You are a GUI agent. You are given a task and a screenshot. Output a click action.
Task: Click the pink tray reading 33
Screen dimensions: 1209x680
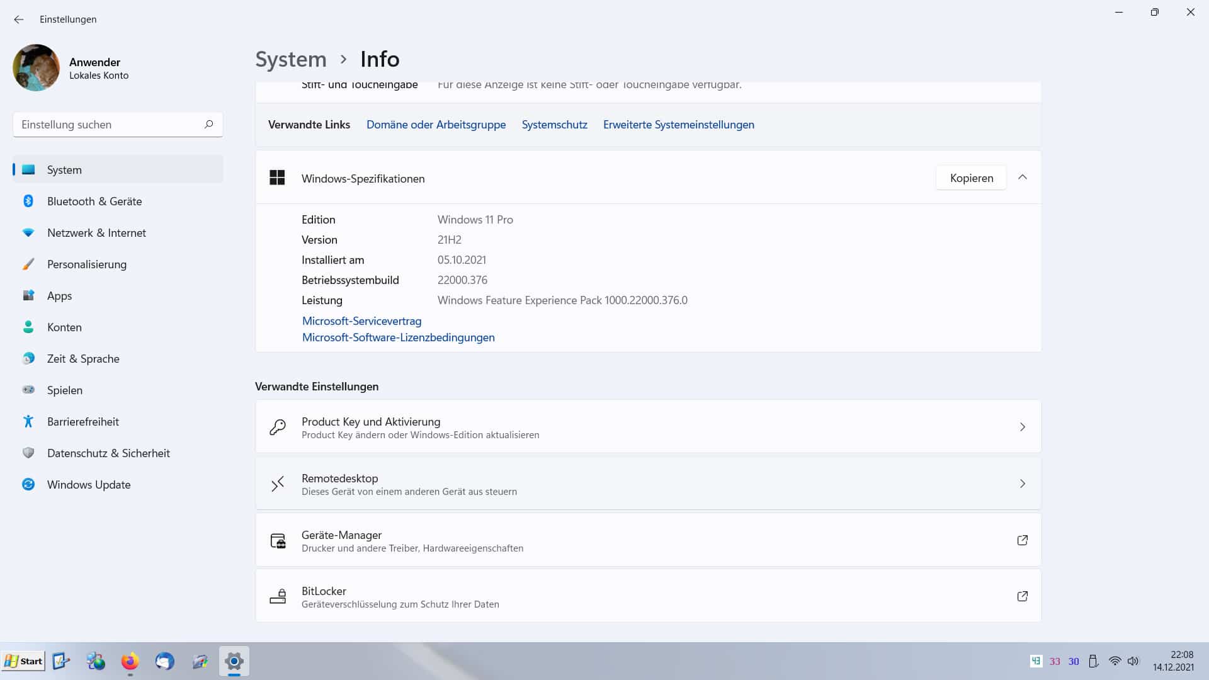[x=1055, y=662]
